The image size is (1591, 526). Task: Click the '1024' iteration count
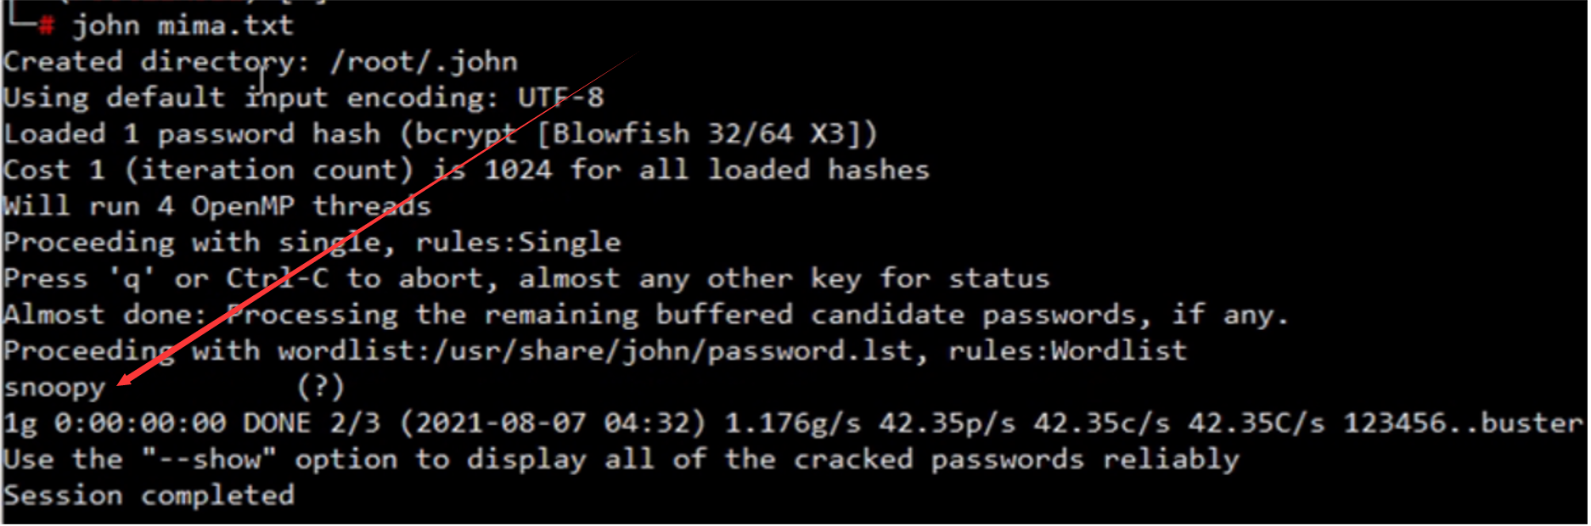[518, 170]
